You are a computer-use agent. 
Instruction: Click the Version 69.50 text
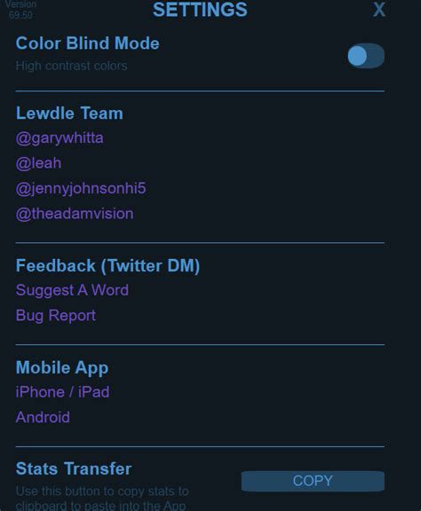(x=20, y=10)
